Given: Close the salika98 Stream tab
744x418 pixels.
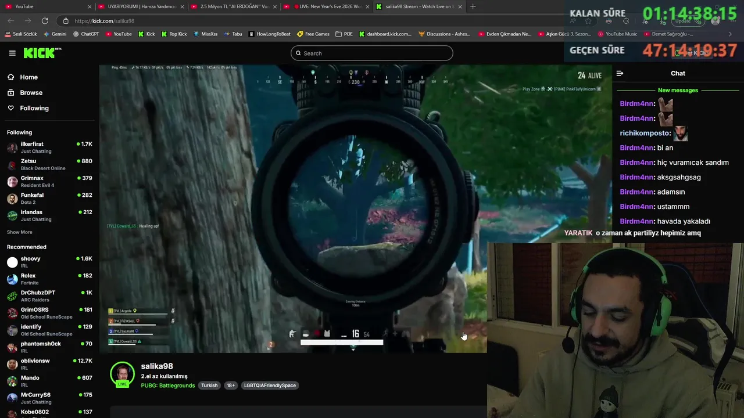Looking at the screenshot, I should pos(460,6).
